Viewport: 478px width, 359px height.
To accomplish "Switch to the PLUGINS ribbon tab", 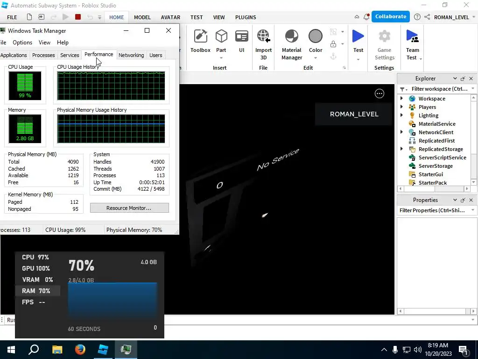I will coord(246,17).
